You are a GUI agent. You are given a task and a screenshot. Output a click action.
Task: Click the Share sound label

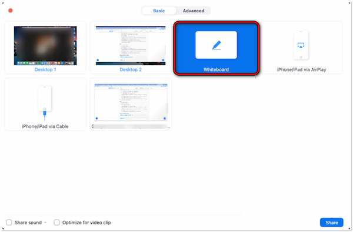tap(28, 223)
